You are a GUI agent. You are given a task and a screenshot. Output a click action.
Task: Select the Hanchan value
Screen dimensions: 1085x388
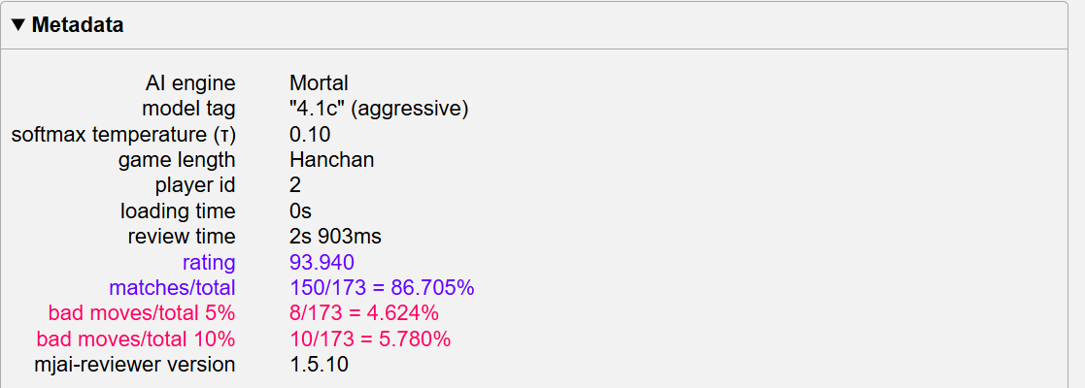(x=332, y=160)
